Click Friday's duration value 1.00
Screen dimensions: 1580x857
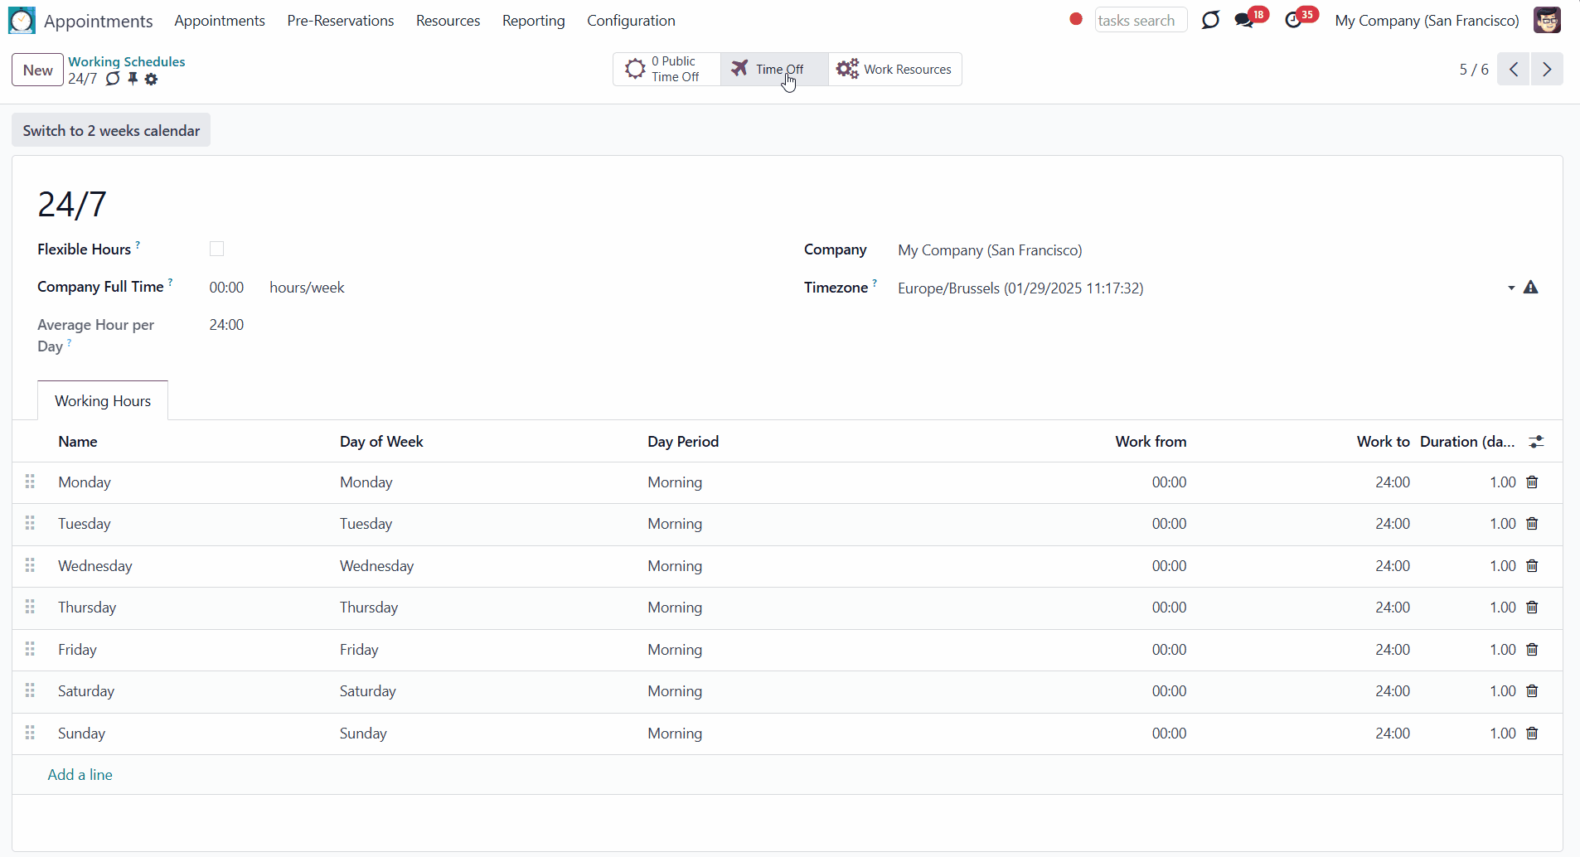click(x=1502, y=650)
